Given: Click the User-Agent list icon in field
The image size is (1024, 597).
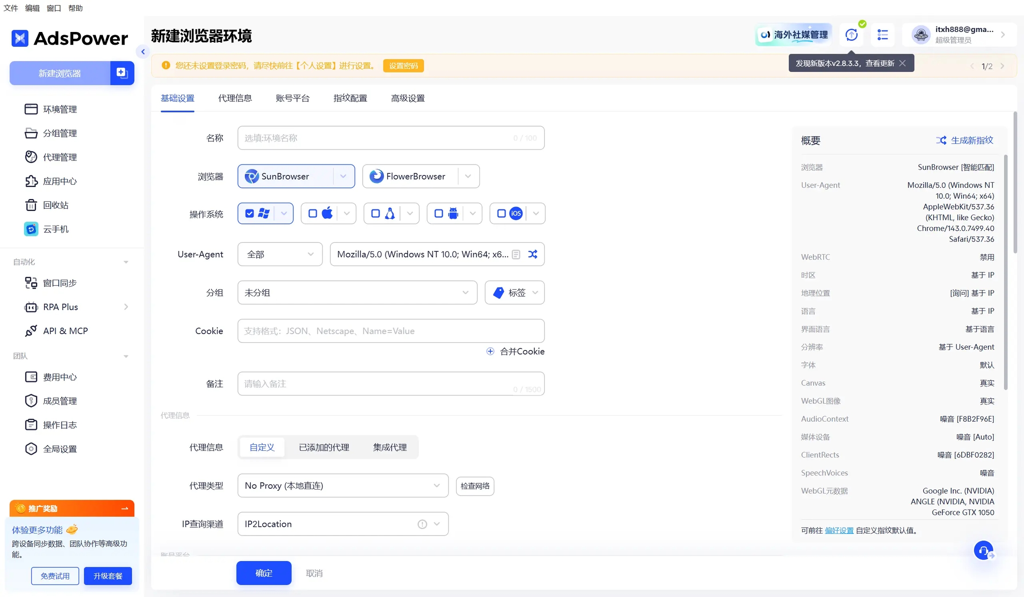Looking at the screenshot, I should 516,254.
